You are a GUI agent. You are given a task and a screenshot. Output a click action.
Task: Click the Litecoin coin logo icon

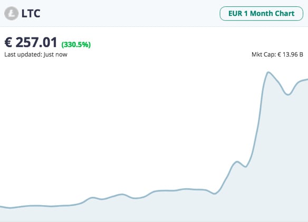(x=11, y=13)
